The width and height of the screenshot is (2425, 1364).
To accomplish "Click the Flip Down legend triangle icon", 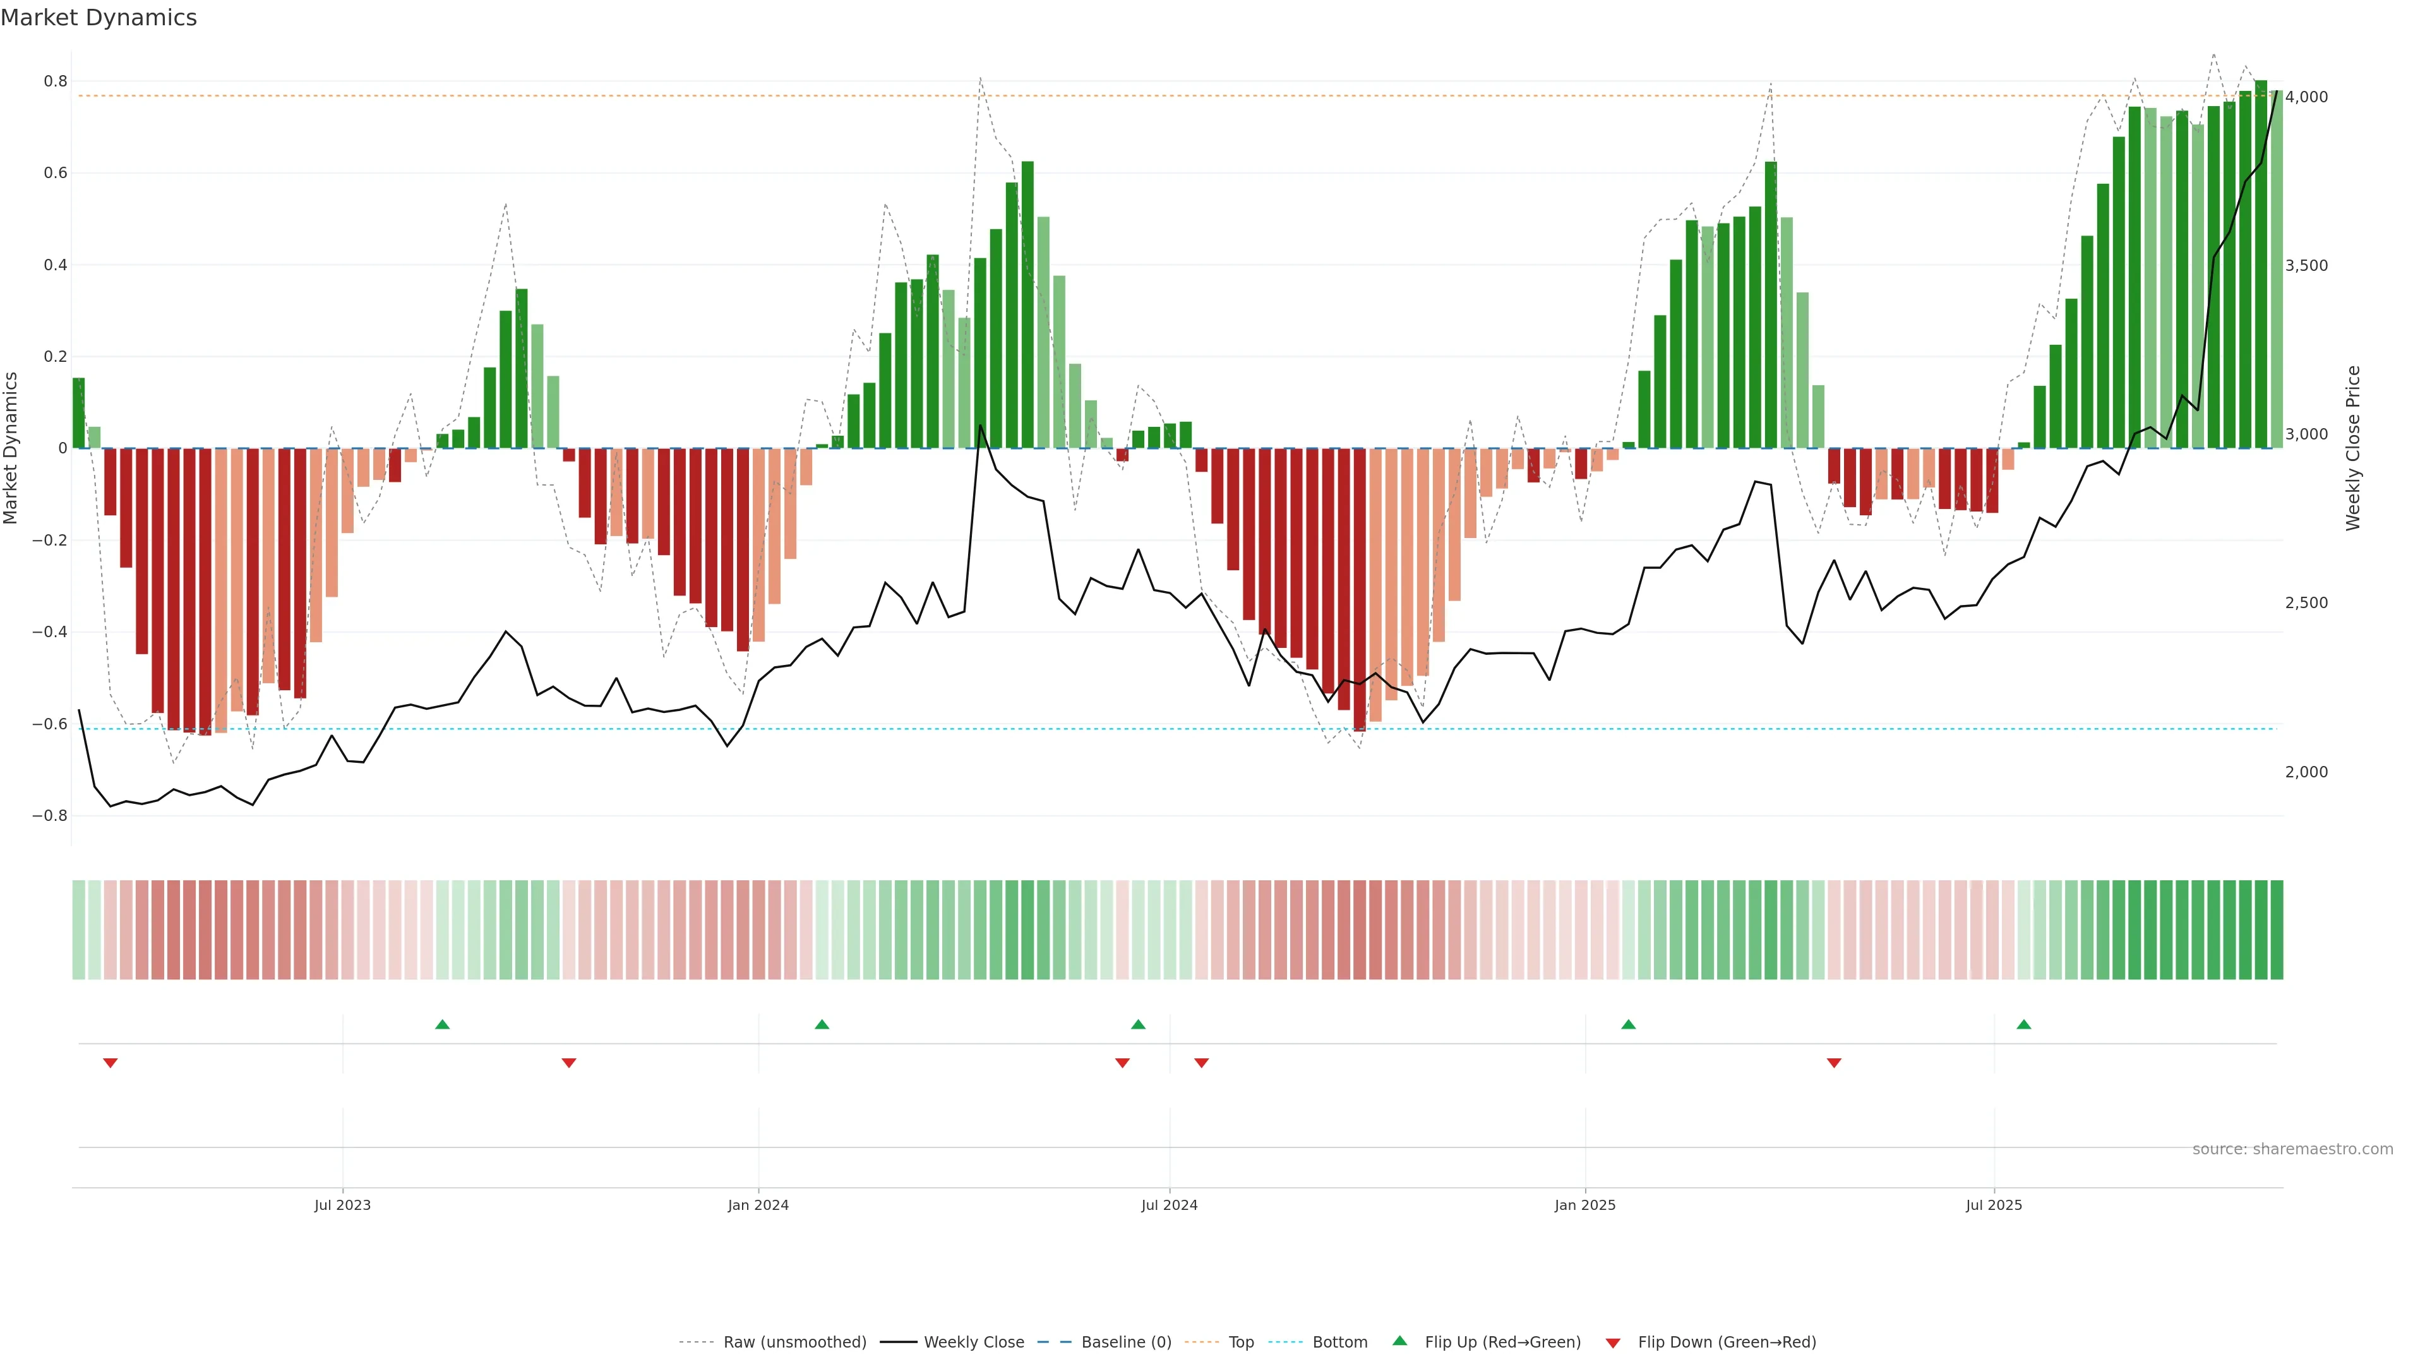I will (x=1613, y=1343).
